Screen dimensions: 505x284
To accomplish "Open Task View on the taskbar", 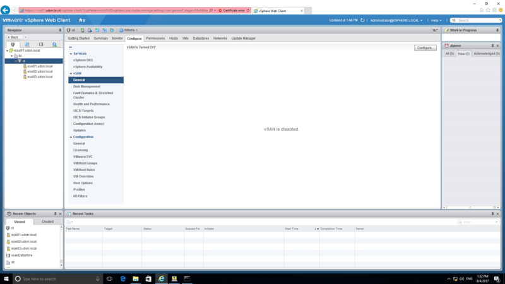I will click(109, 279).
